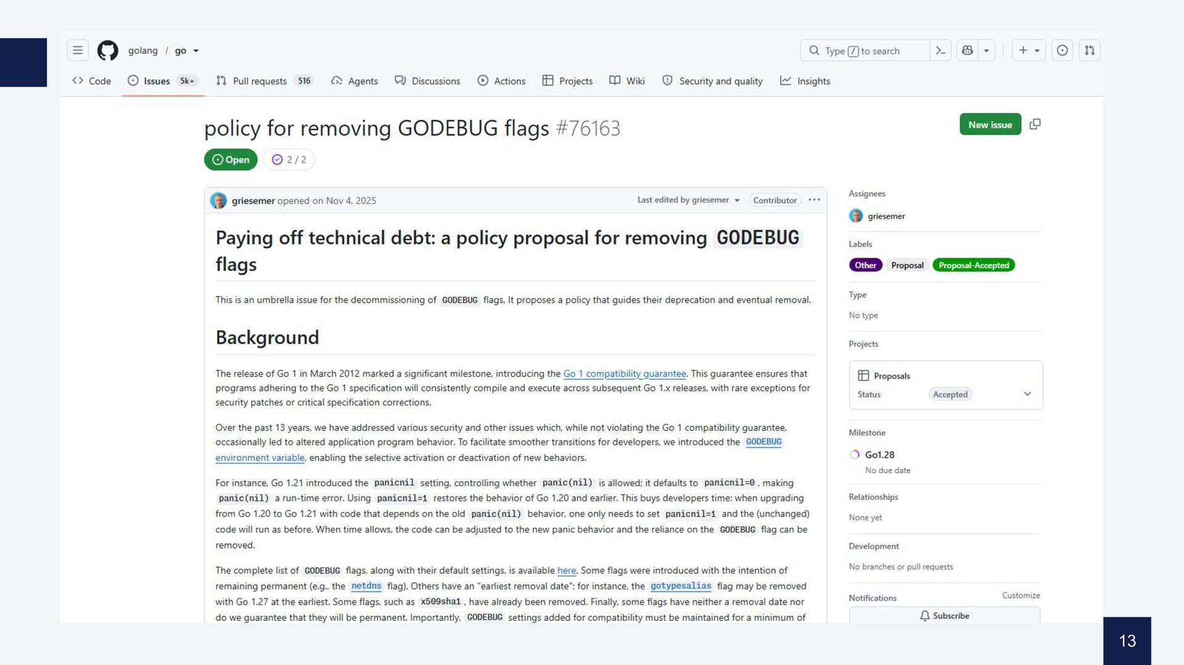The height and width of the screenshot is (665, 1184).
Task: Filter by the Proposal label
Action: point(907,265)
